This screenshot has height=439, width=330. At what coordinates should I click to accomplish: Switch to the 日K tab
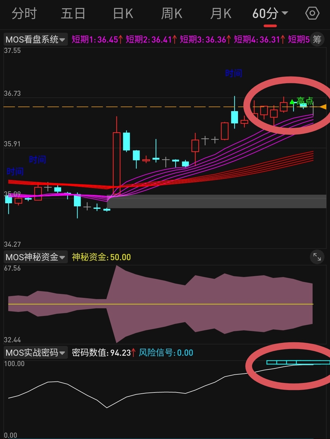pos(123,13)
